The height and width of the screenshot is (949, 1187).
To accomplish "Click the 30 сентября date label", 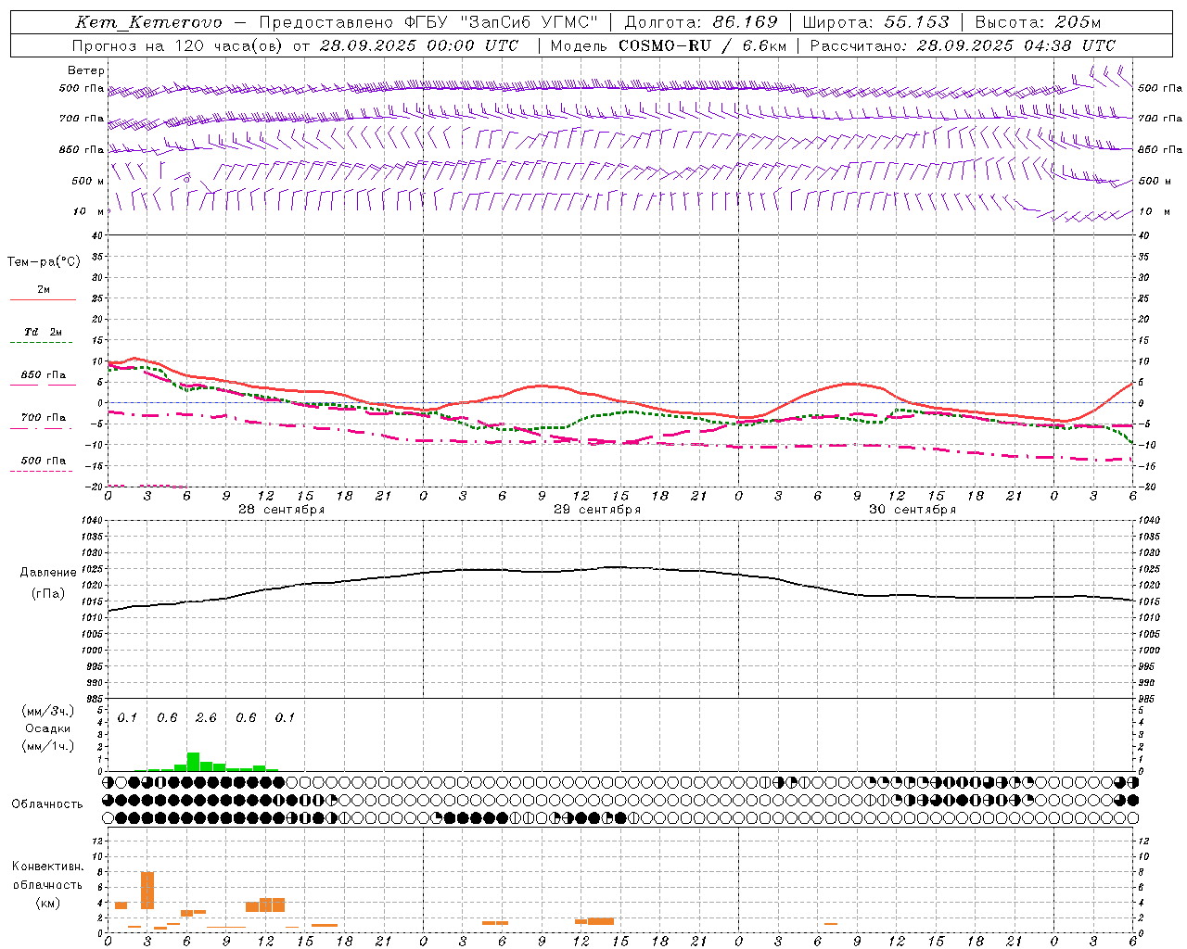I will point(912,510).
